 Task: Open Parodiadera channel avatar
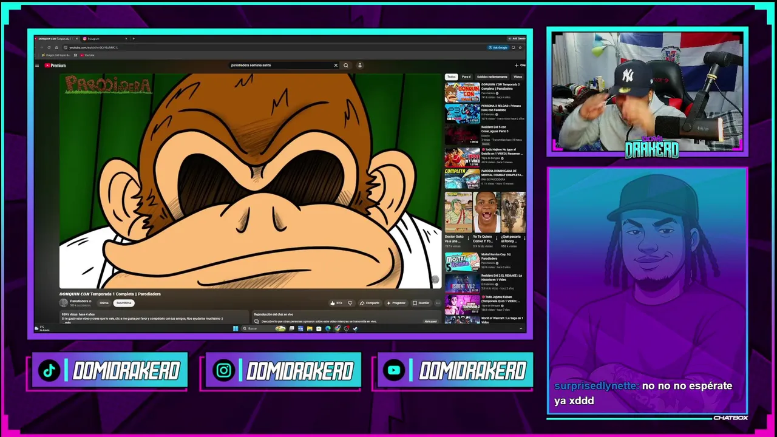(63, 302)
